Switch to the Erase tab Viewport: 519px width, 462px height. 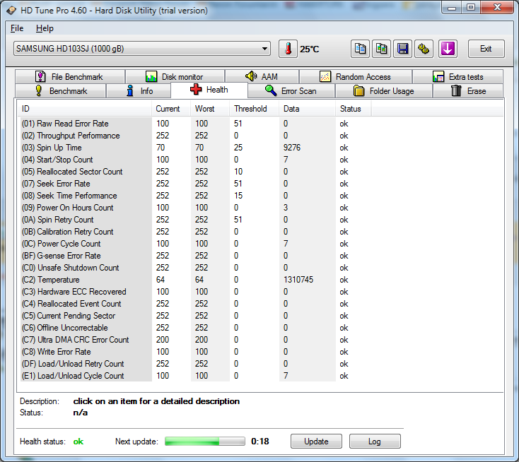(x=468, y=91)
